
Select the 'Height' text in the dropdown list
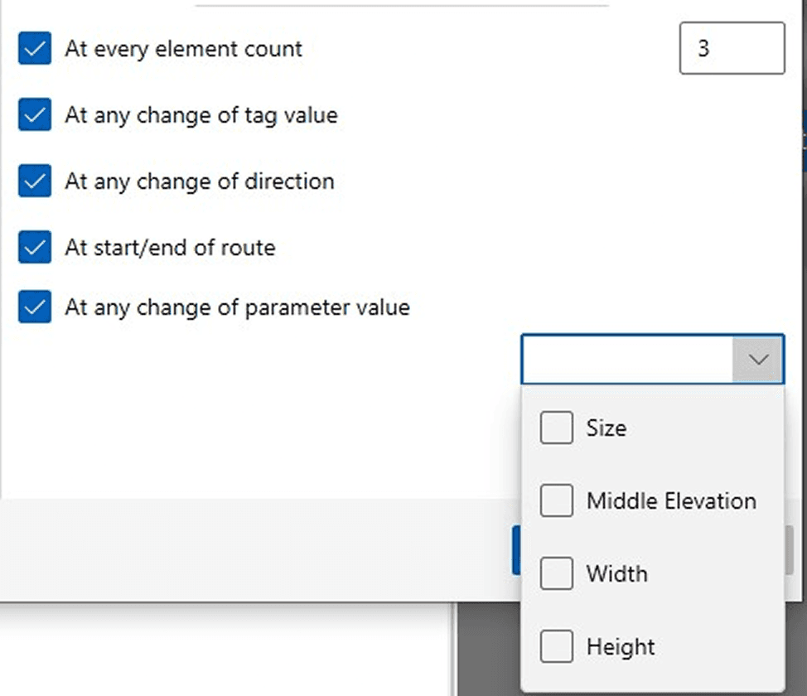[621, 647]
